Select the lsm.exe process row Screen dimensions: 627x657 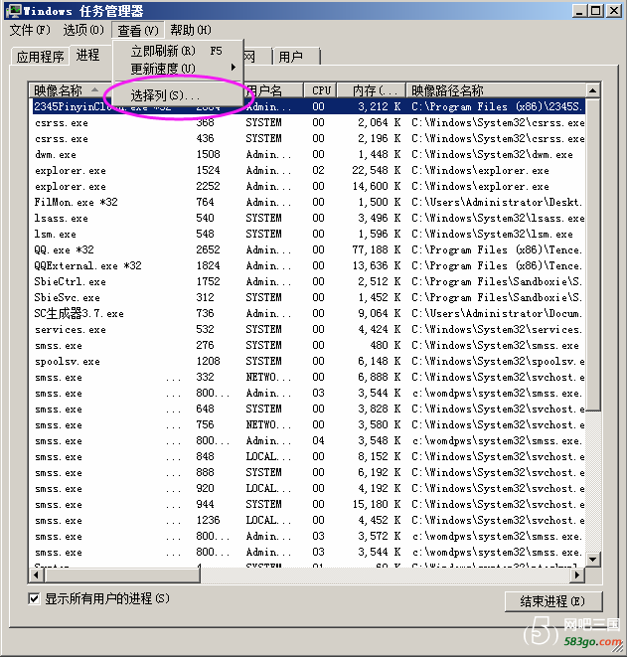tap(308, 235)
